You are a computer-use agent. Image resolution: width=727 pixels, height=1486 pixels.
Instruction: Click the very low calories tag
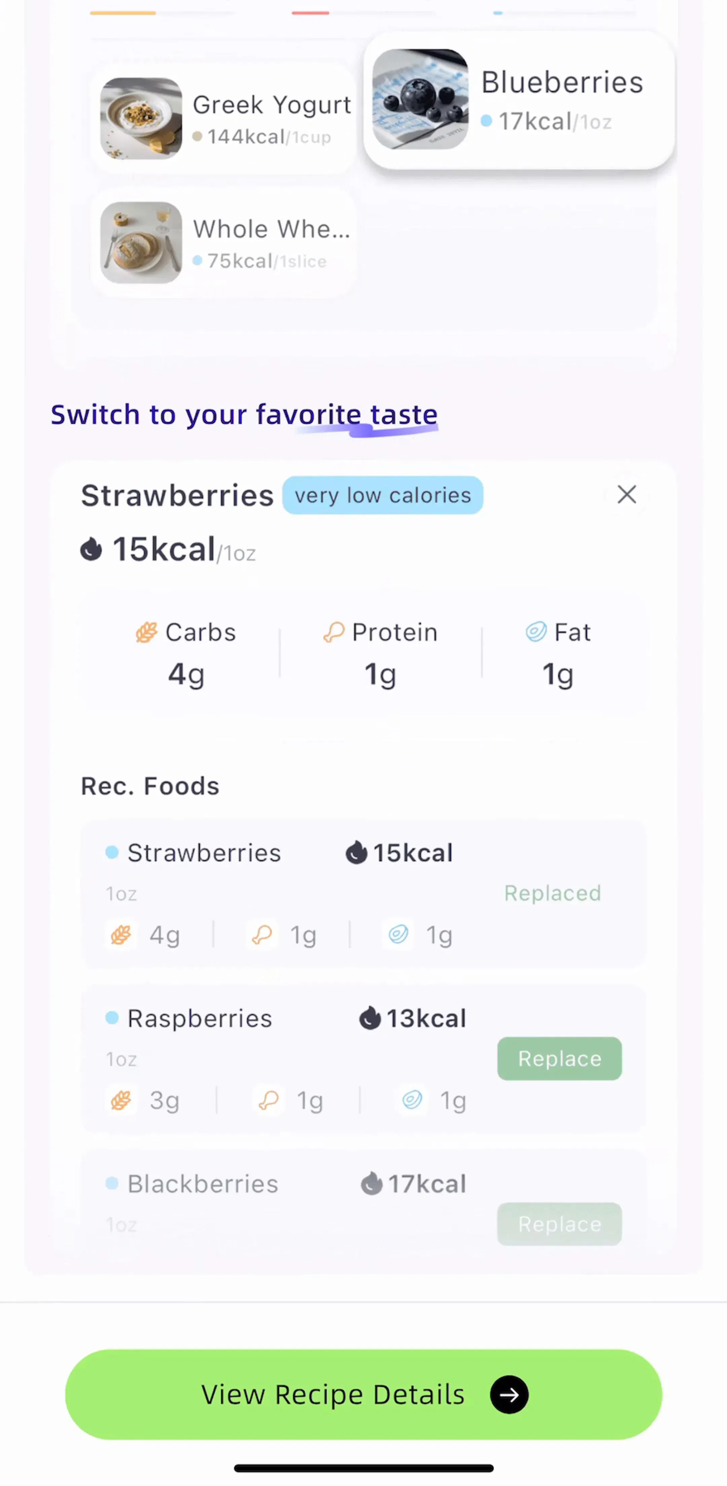(x=383, y=495)
